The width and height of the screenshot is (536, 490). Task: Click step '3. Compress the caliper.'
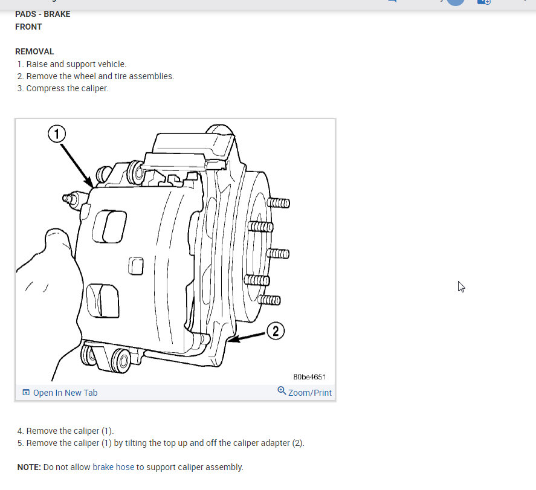63,88
